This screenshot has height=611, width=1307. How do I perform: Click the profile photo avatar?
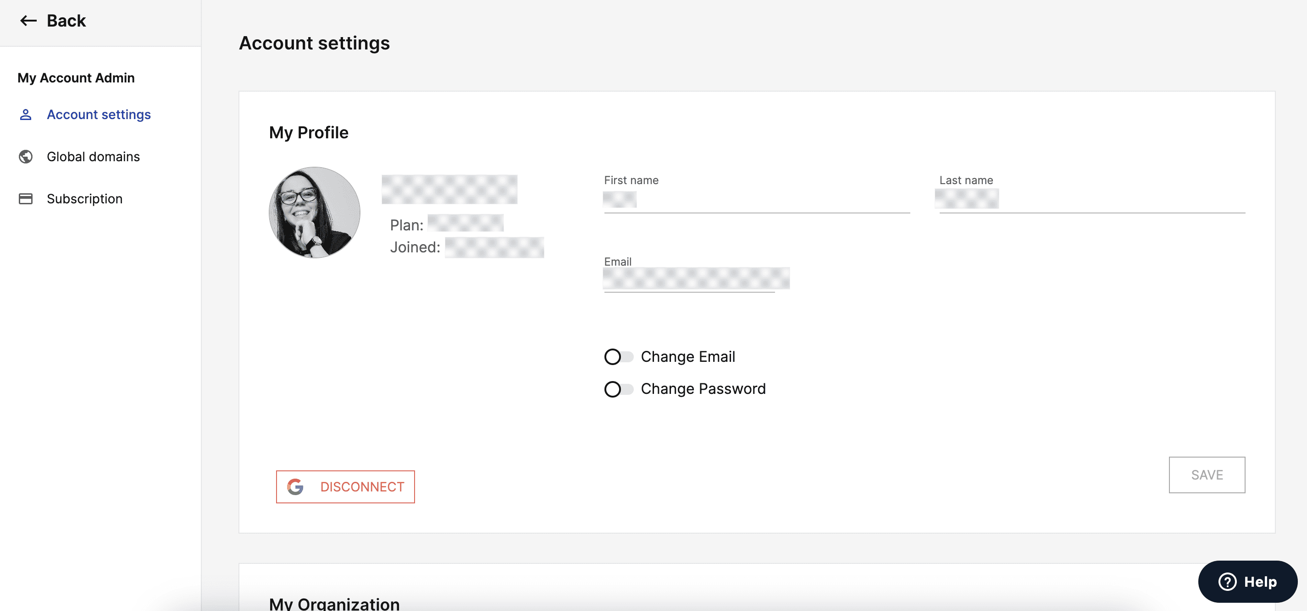pos(315,212)
